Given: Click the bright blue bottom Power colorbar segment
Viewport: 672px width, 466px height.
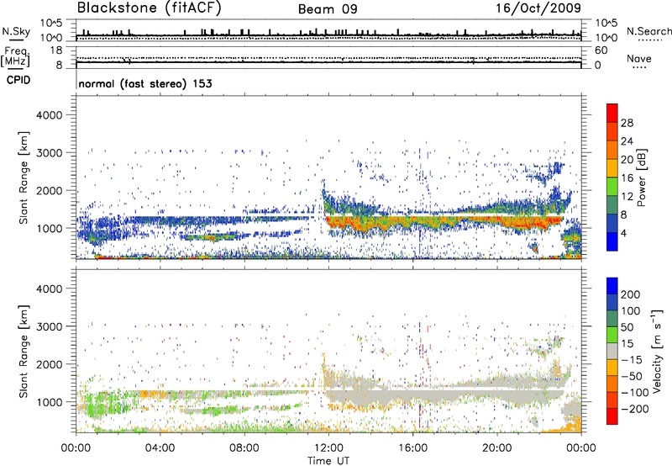Looking at the screenshot, I should [612, 241].
